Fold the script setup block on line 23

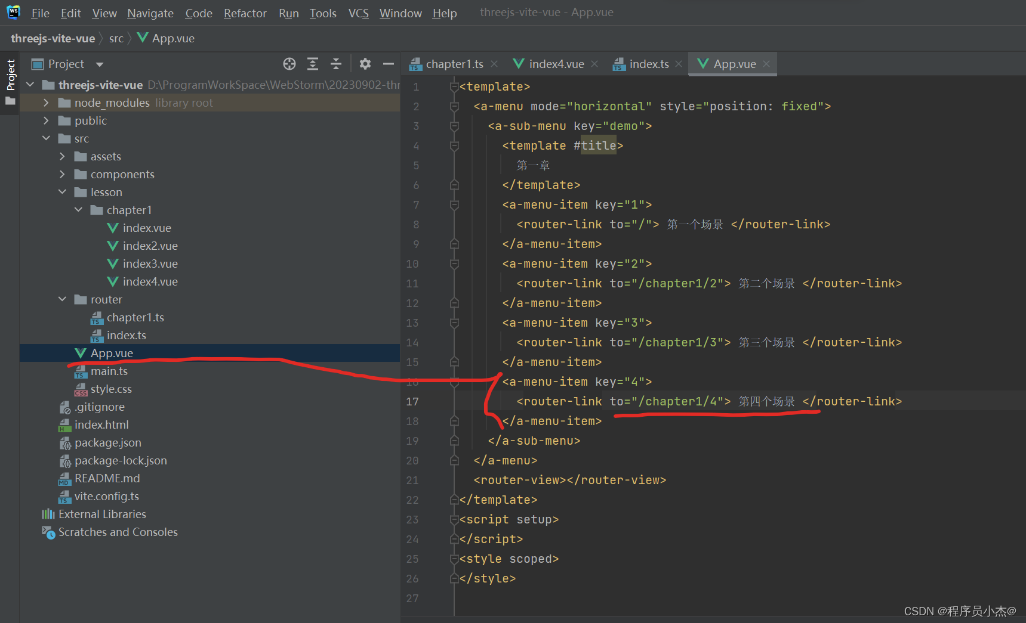(454, 519)
